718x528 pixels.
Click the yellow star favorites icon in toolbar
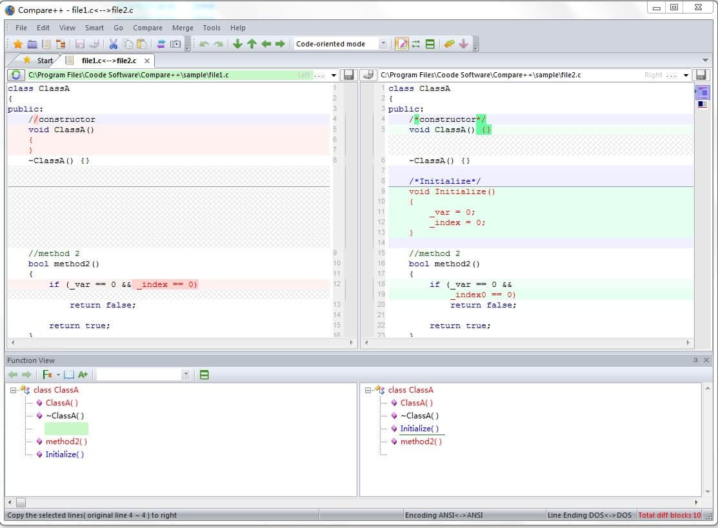pos(18,44)
